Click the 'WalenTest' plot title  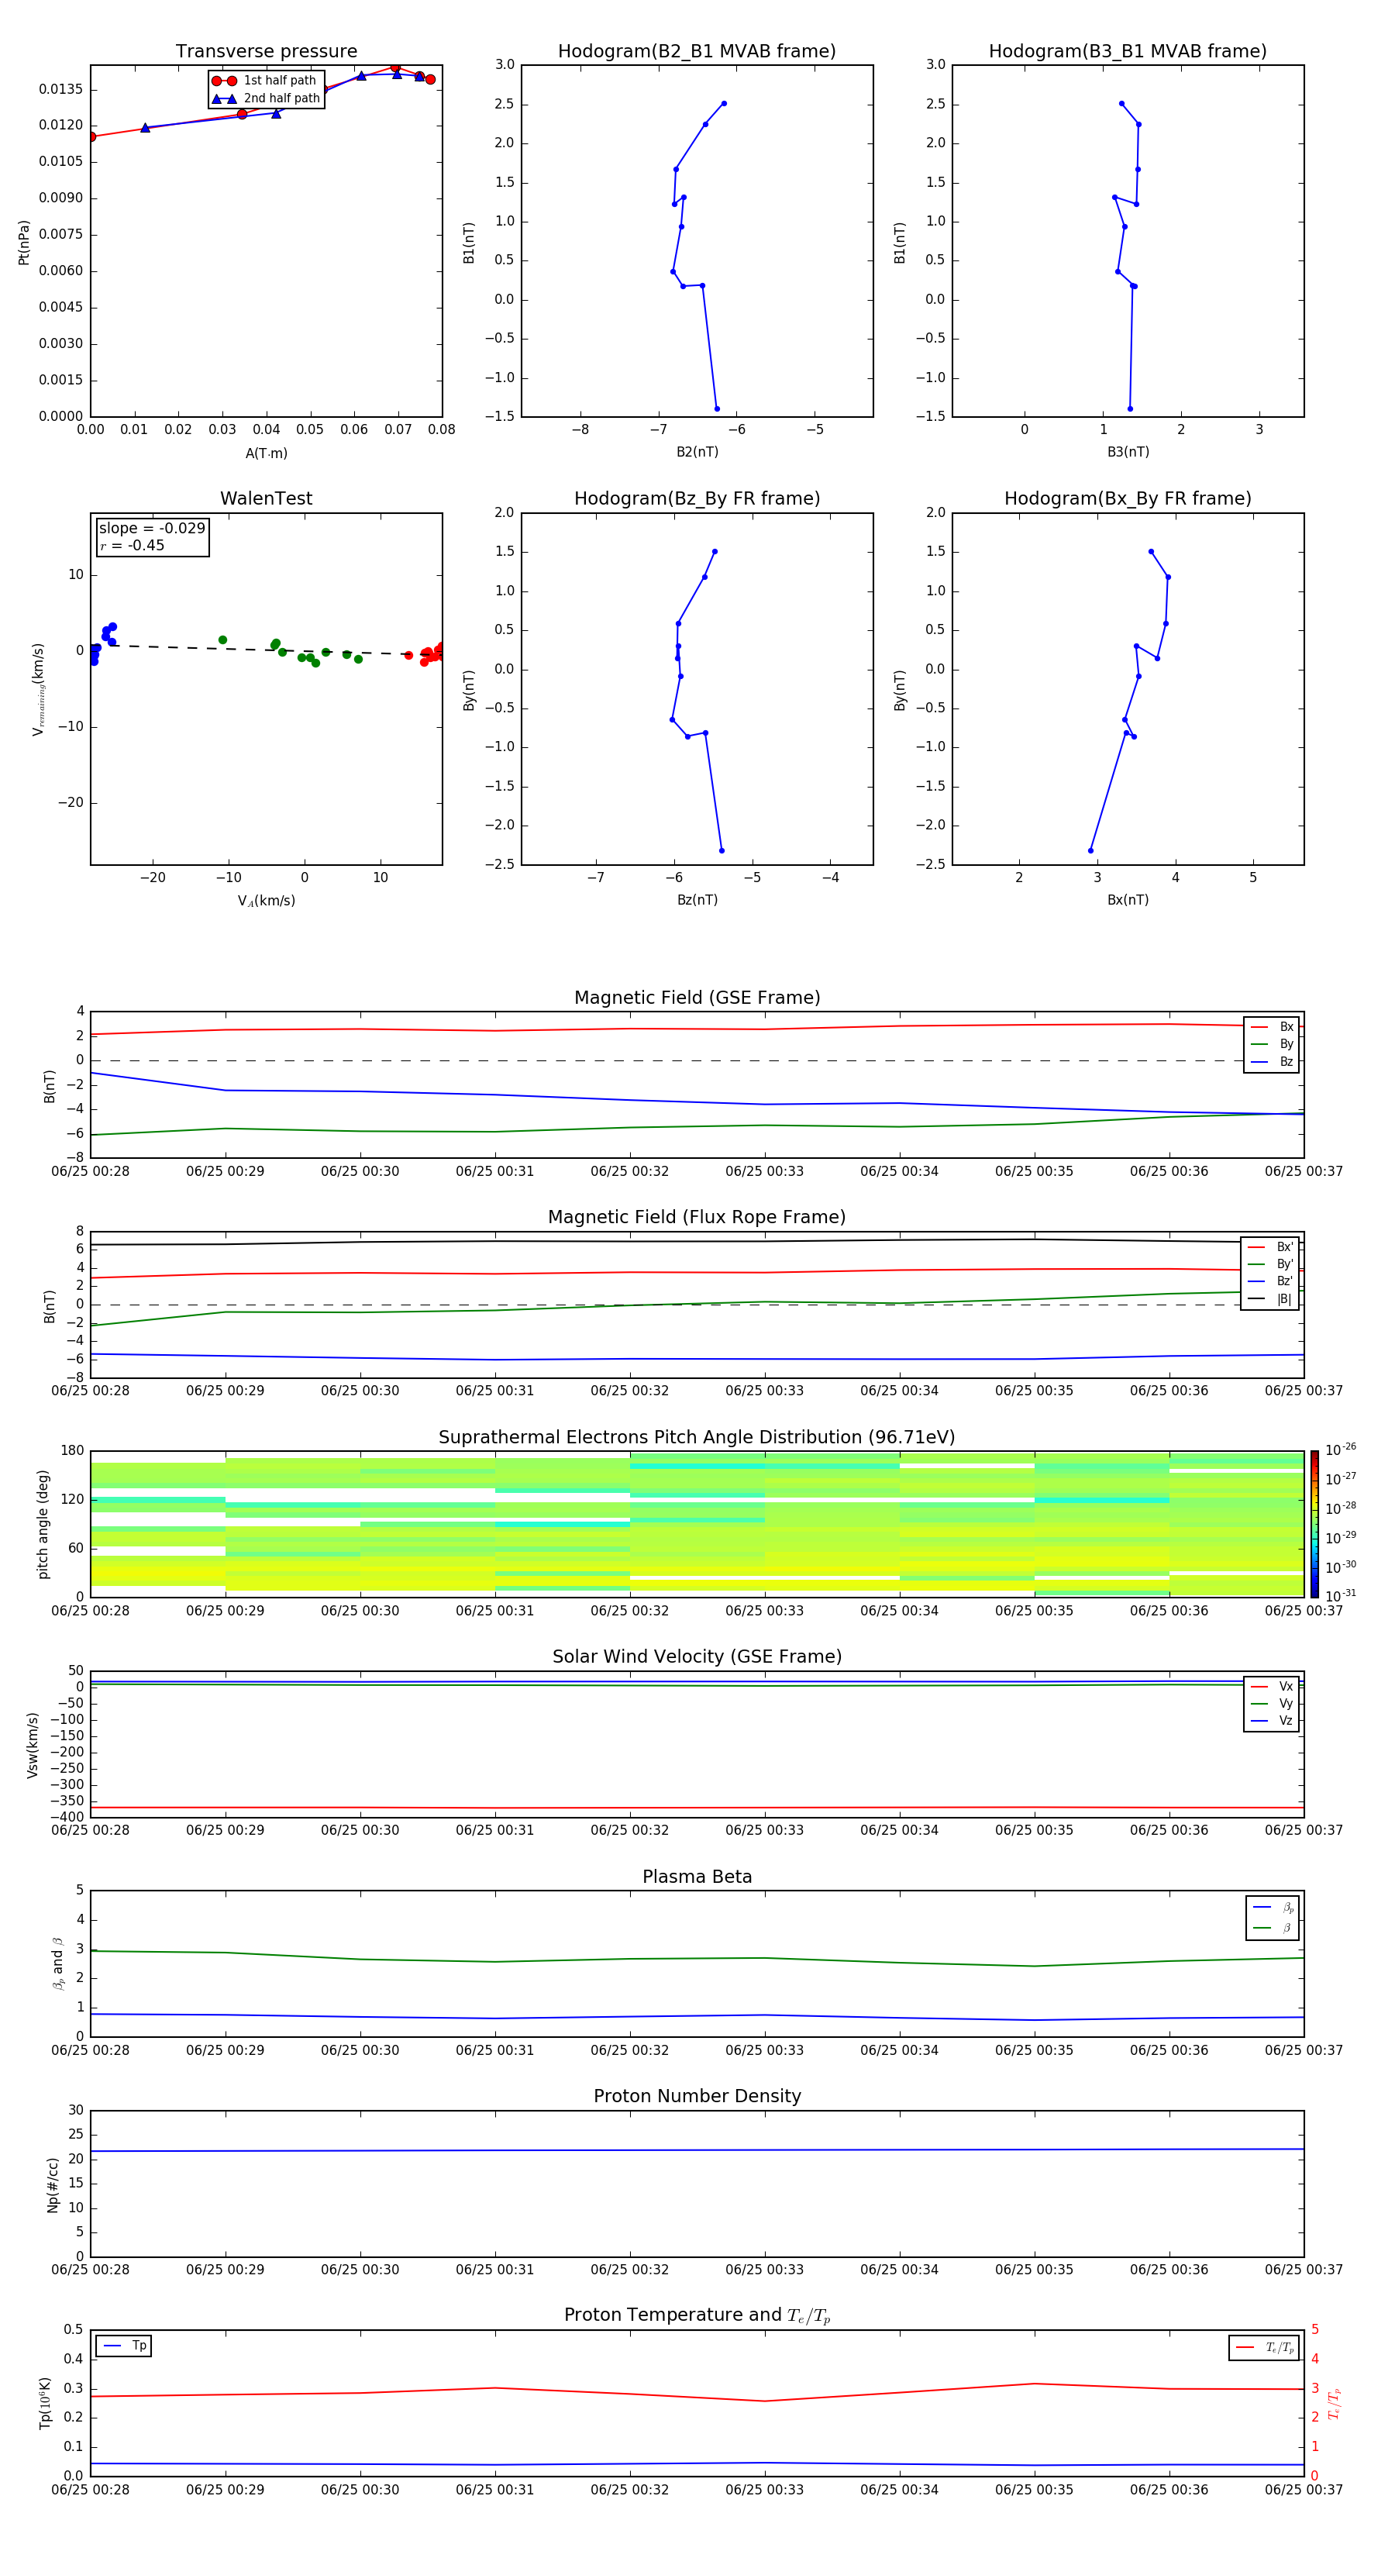266,498
